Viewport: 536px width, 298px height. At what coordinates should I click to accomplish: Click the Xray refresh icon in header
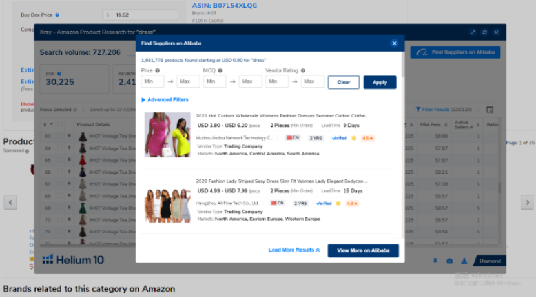coord(484,32)
